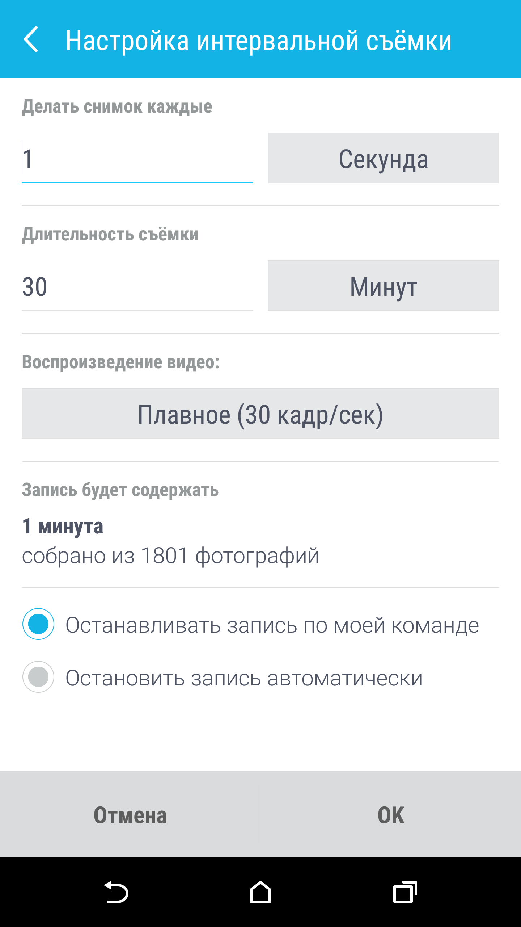This screenshot has height=927, width=521.
Task: Open the "Плавное (30 кадр/сек)" playback dropdown
Action: point(260,414)
